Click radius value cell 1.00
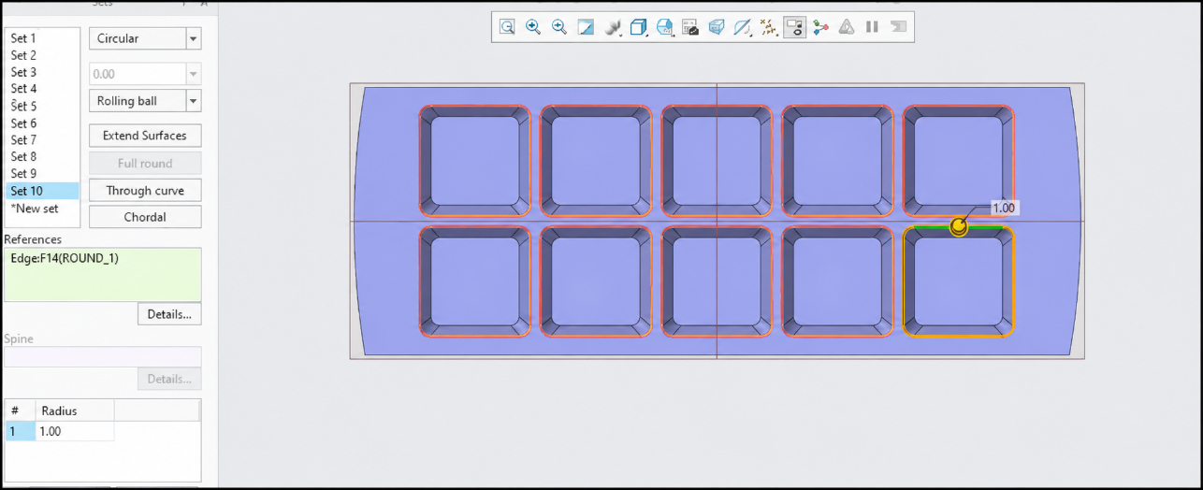The width and height of the screenshot is (1203, 490). [x=75, y=431]
